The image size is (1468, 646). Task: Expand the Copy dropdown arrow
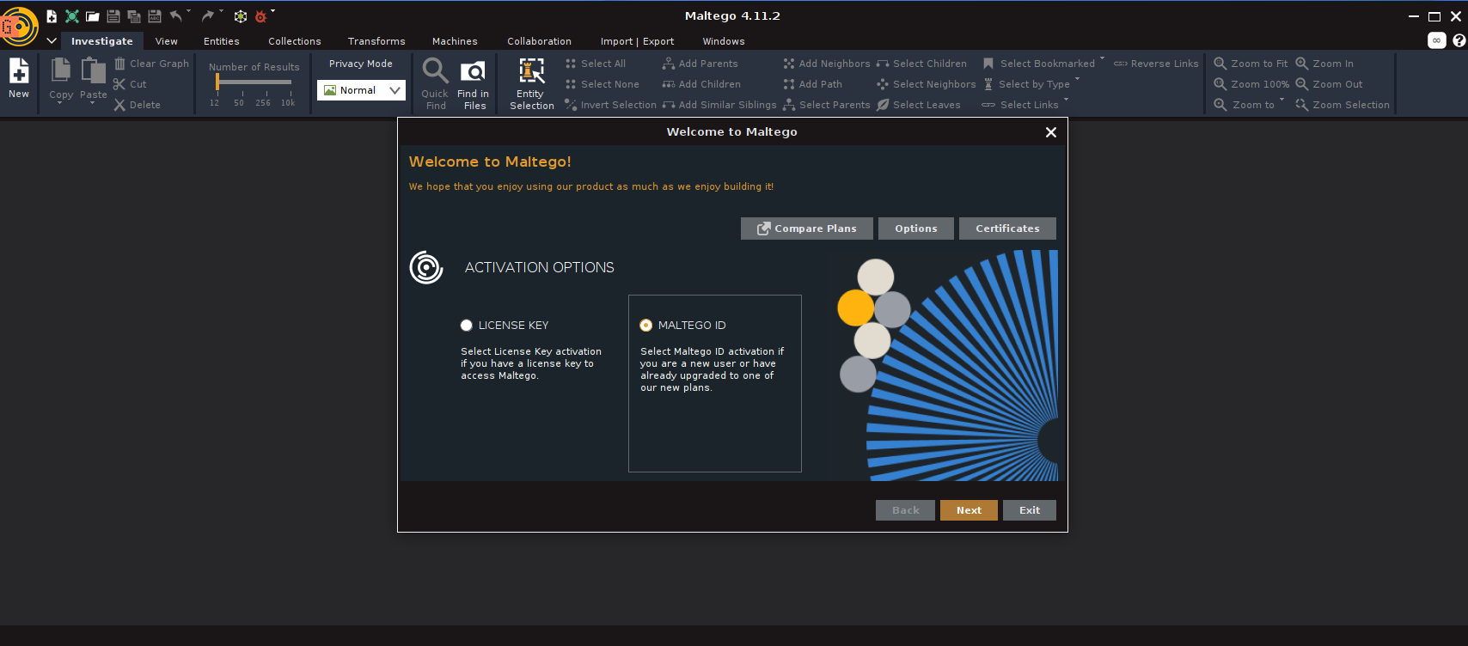60,103
